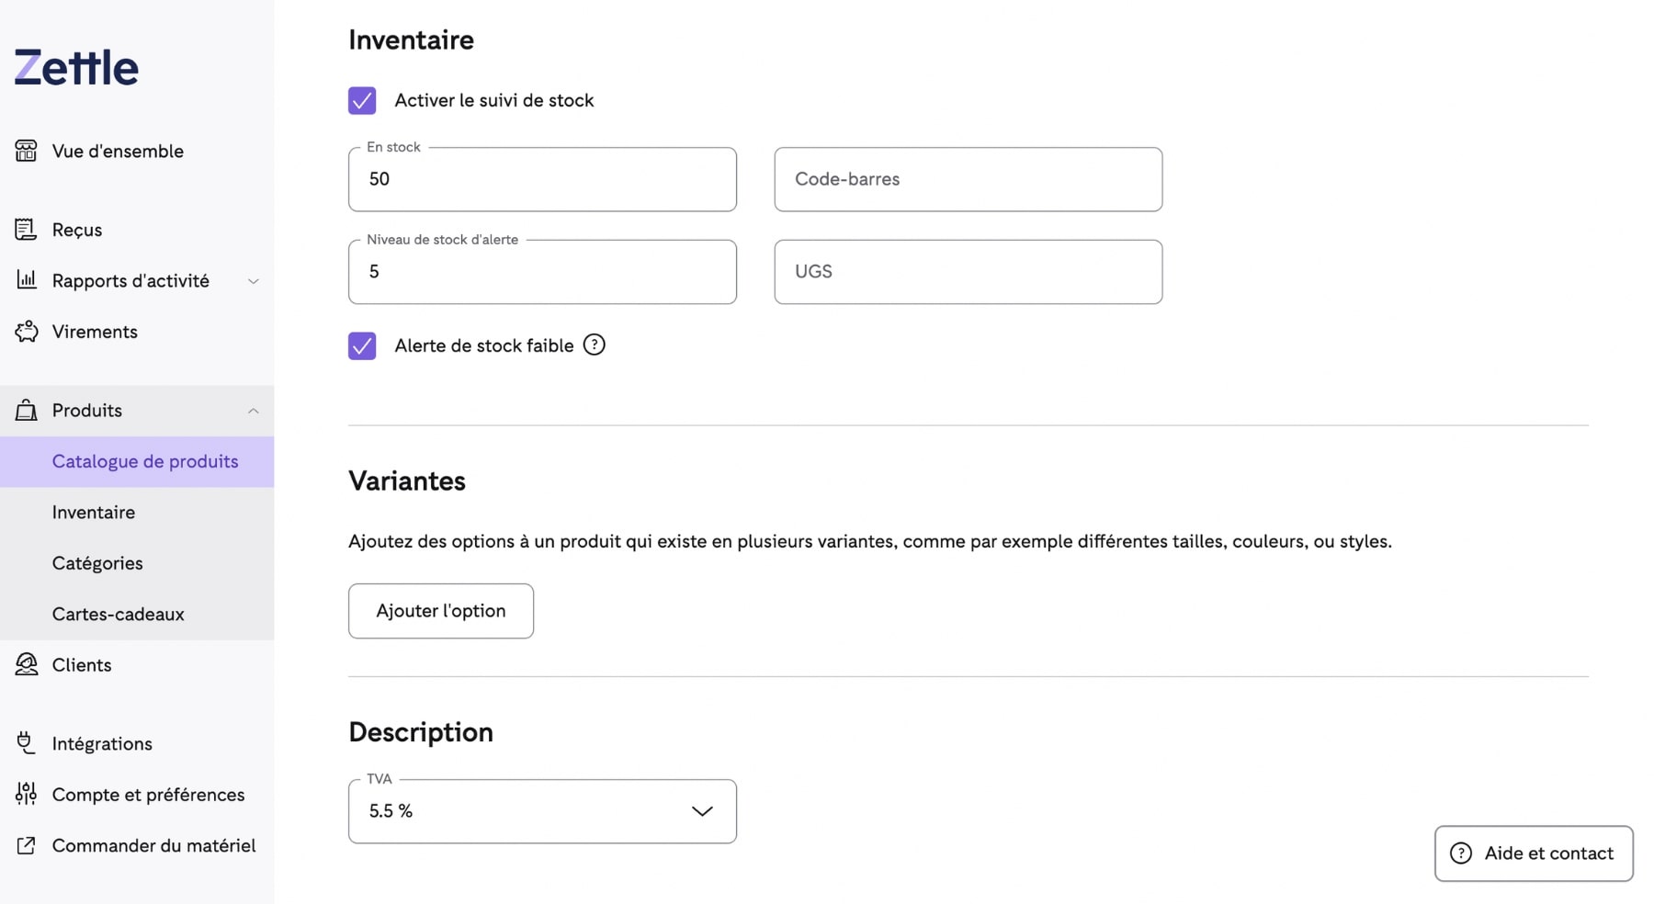
Task: Click the question mark icon in Aide et contact
Action: tap(1461, 853)
